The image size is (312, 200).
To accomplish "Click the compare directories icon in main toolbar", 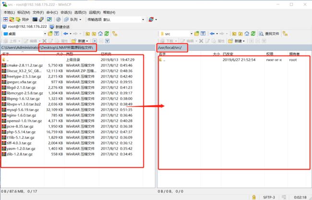I will coord(5,20).
